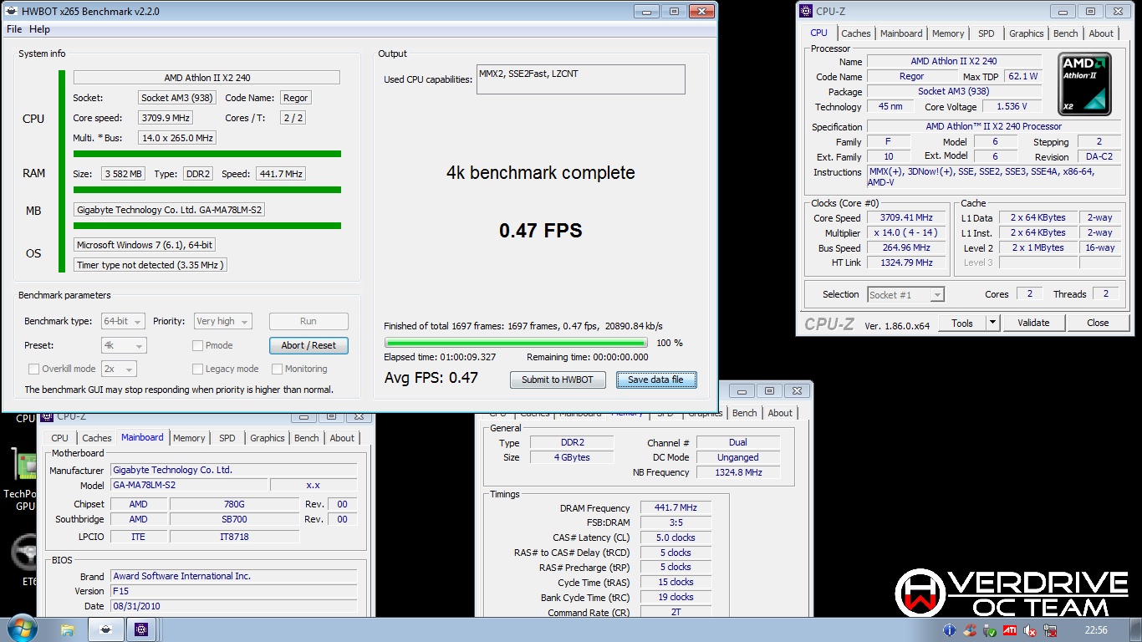Open the Benchmark type 64-bit dropdown
1142x642 pixels.
pos(124,321)
